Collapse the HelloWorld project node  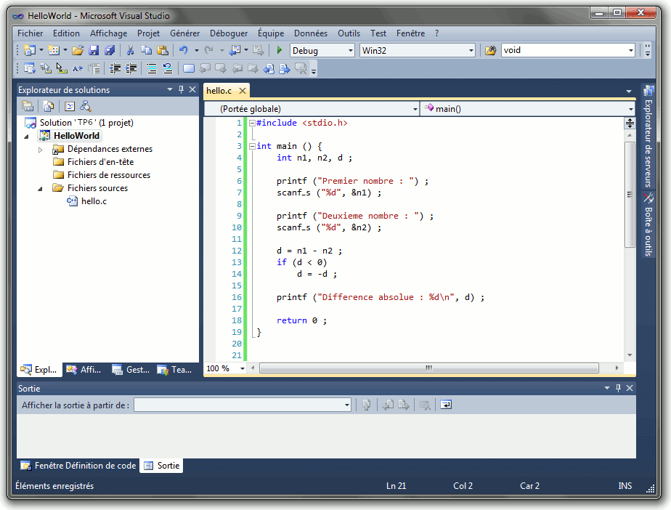pyautogui.click(x=27, y=137)
